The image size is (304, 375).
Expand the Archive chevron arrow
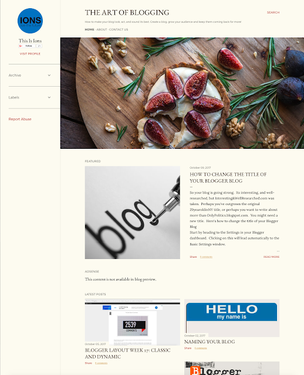pyautogui.click(x=49, y=76)
